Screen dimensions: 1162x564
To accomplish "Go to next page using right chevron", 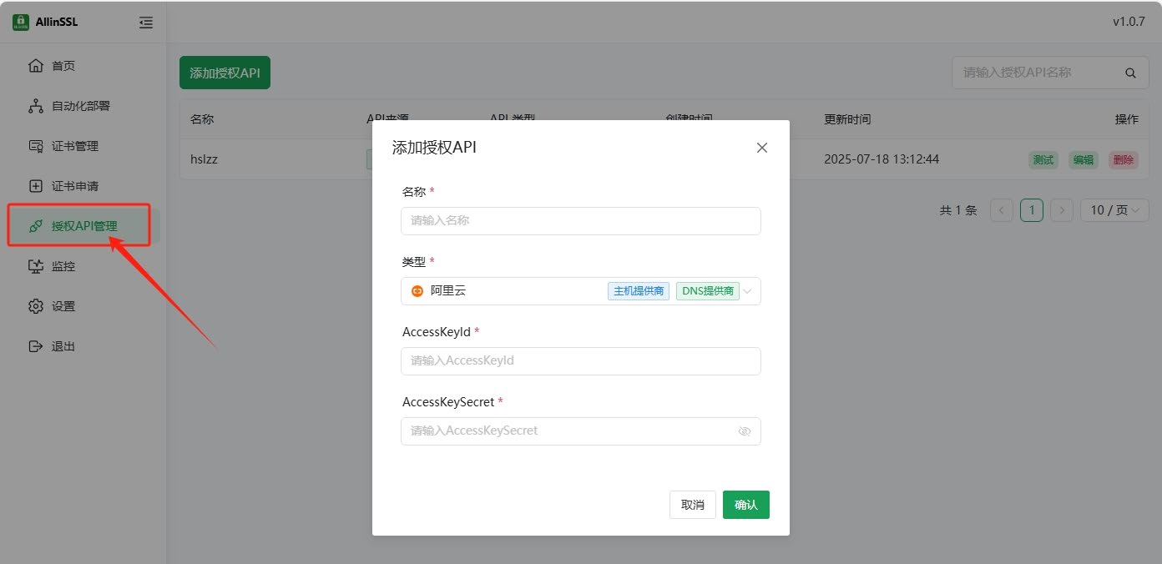I will 1061,210.
